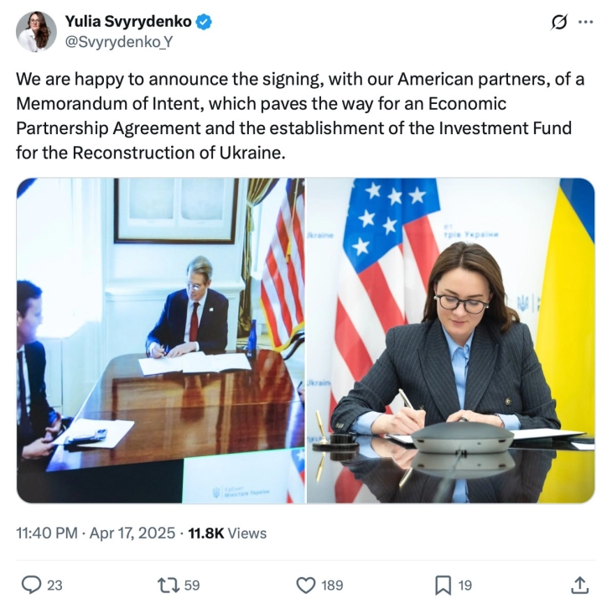612x609 pixels.
Task: Click the repost count 59
Action: pyautogui.click(x=191, y=586)
